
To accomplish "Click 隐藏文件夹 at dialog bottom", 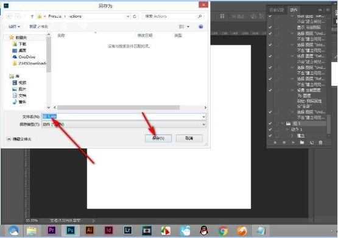I will 19,139.
